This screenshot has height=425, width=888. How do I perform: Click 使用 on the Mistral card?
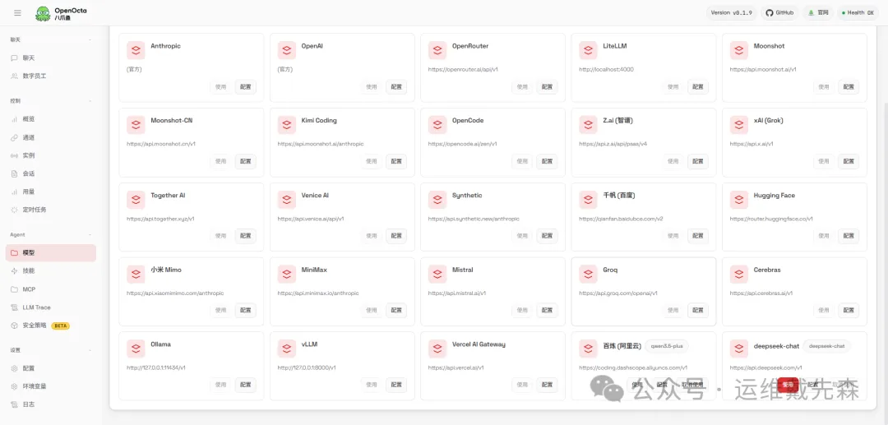coord(521,310)
